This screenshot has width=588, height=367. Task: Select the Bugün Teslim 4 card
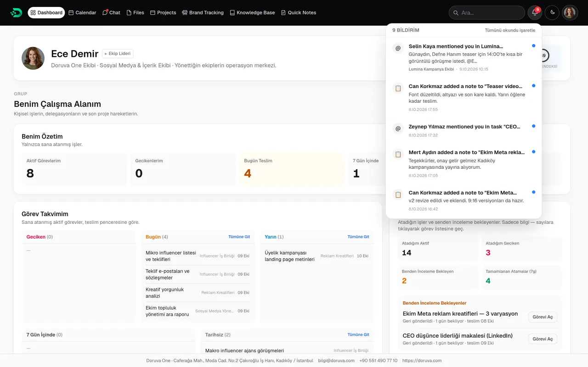pyautogui.click(x=291, y=169)
